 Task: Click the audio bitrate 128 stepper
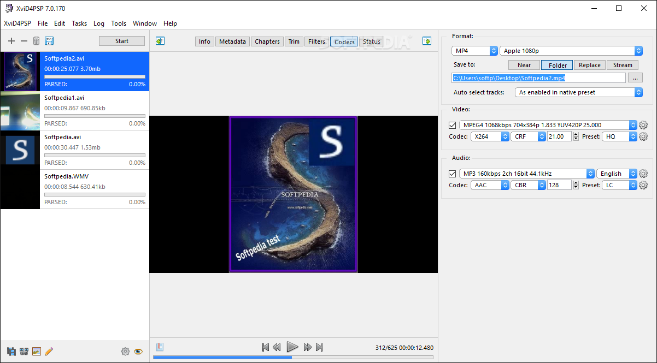576,185
